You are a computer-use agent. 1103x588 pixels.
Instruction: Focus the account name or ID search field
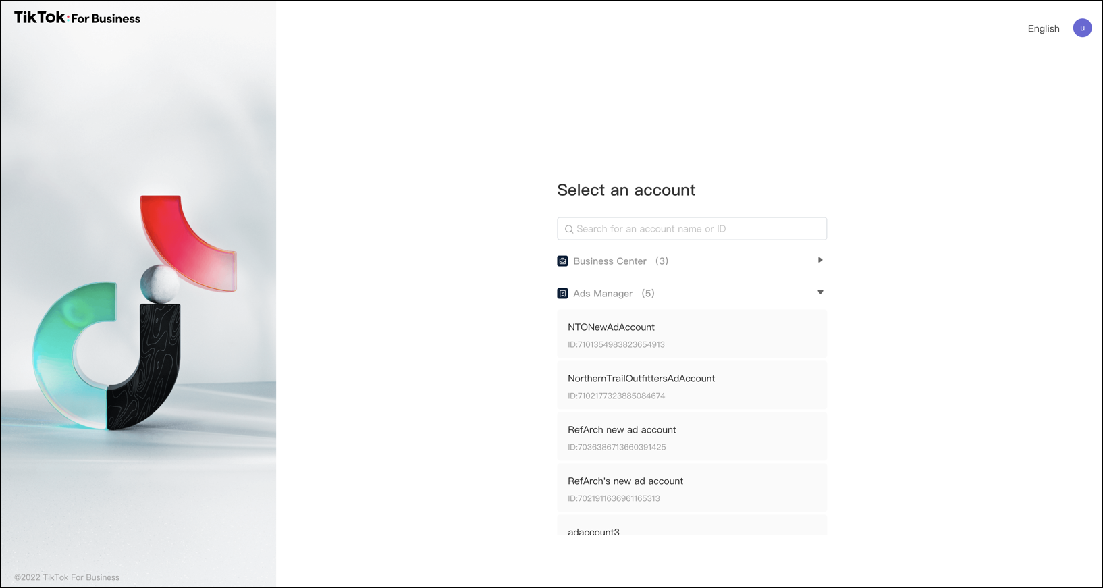point(692,228)
